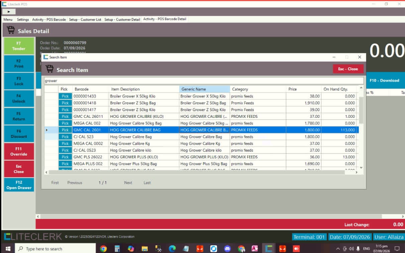
Task: Open File Explorer from the taskbar
Action: (x=144, y=249)
